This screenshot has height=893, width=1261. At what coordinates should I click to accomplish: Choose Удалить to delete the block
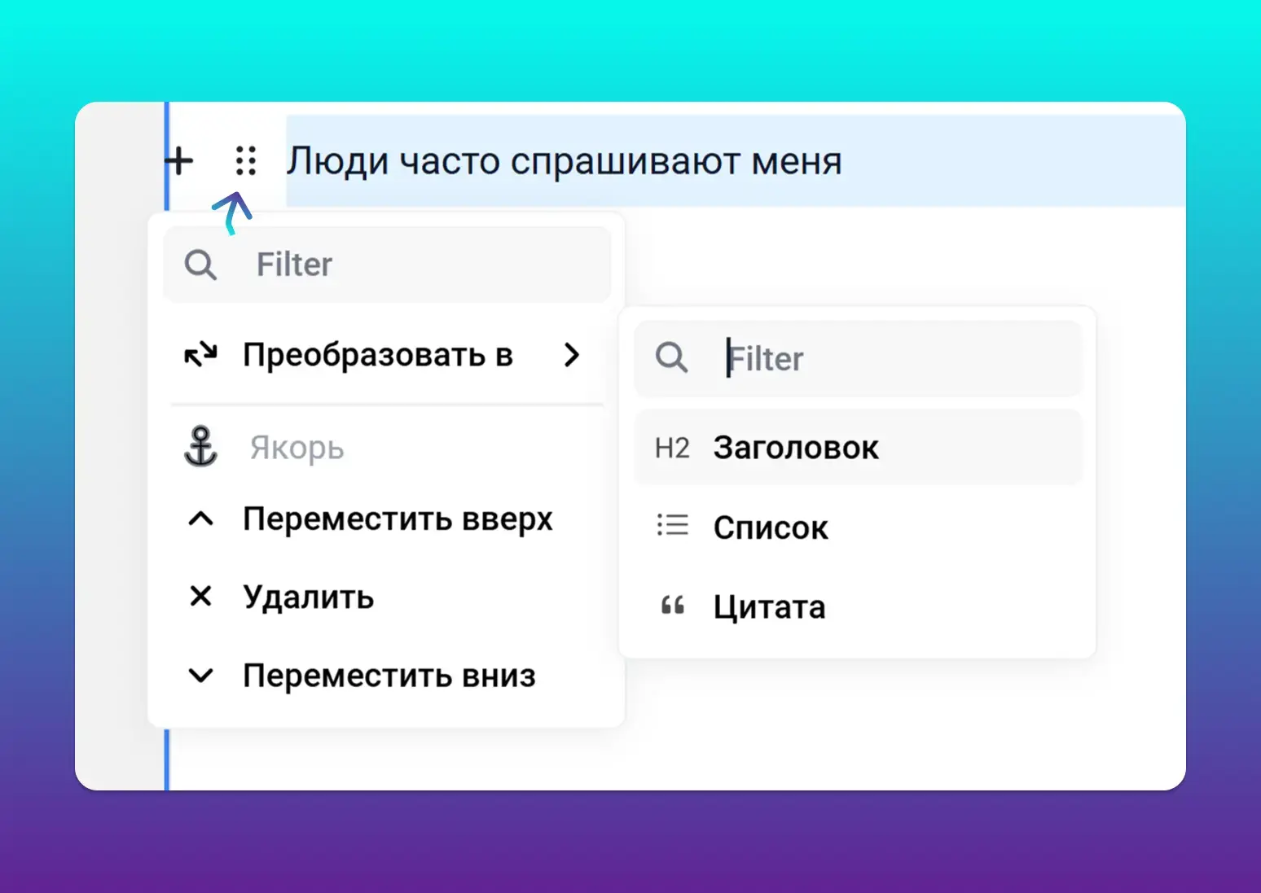pos(308,598)
